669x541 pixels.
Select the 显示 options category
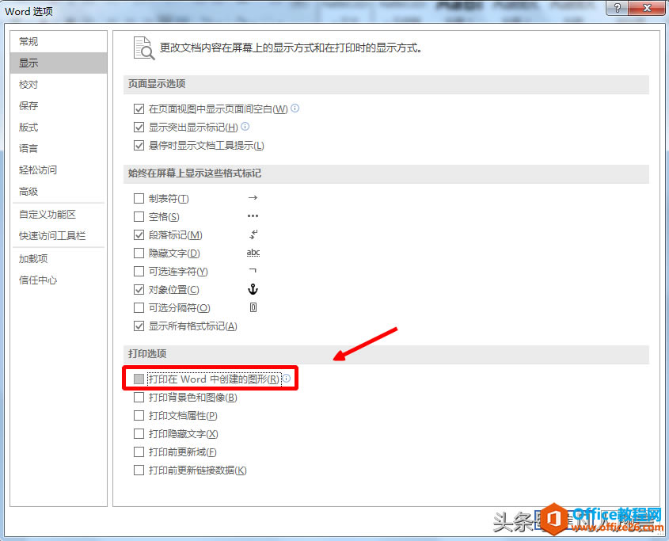59,63
